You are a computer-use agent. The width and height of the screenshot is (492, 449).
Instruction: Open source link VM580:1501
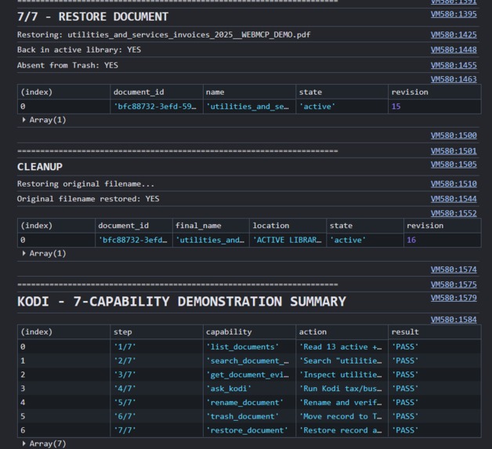pos(454,151)
